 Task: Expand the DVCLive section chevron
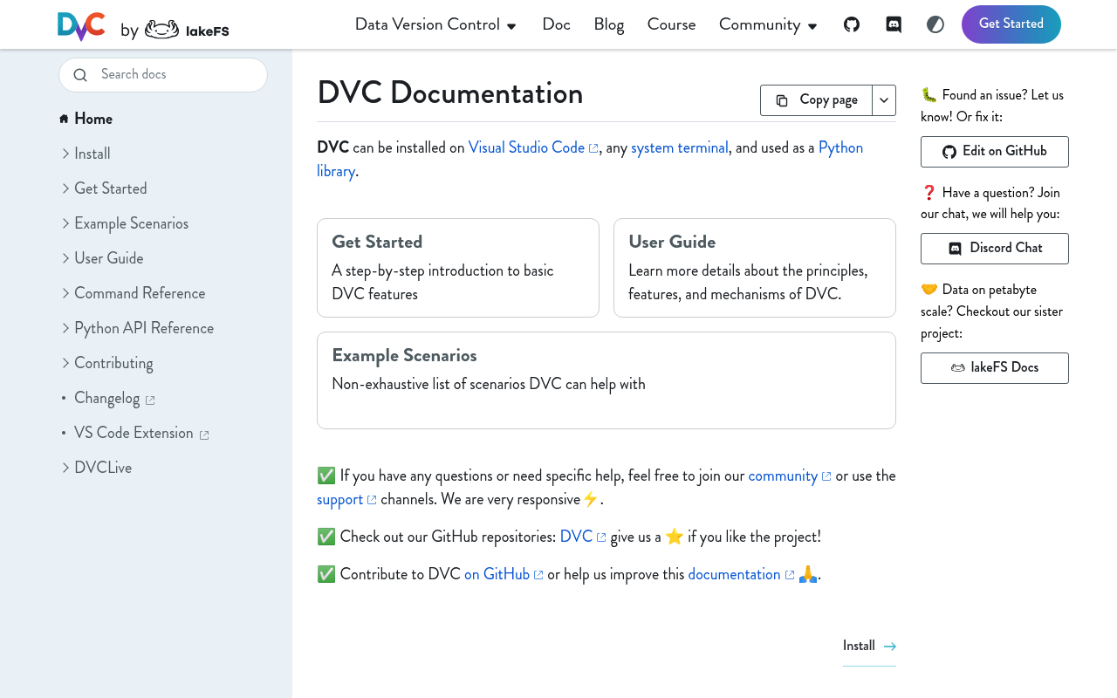pyautogui.click(x=65, y=468)
